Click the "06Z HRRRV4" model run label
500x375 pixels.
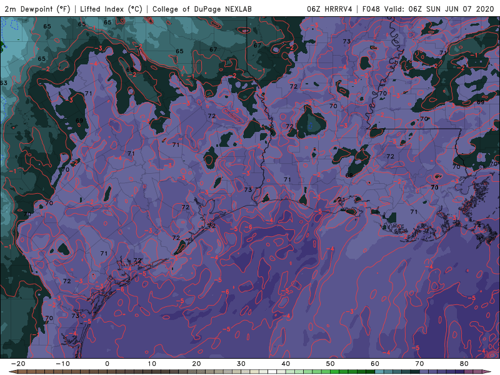click(x=330, y=9)
